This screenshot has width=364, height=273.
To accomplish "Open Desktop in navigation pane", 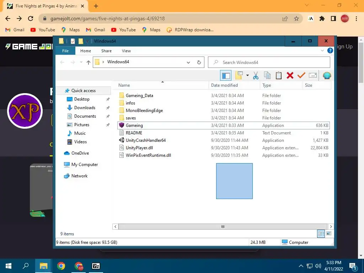I will tap(82, 99).
